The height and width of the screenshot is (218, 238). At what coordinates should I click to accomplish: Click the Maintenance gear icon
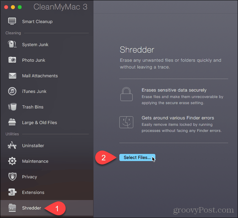[12, 161]
